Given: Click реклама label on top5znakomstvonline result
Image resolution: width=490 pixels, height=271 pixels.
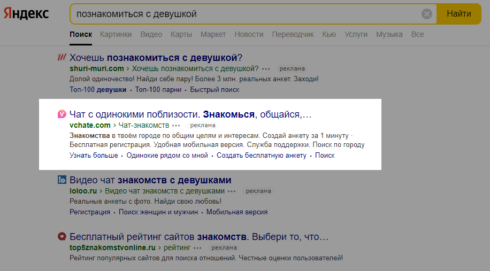Looking at the screenshot, I should coord(224,248).
